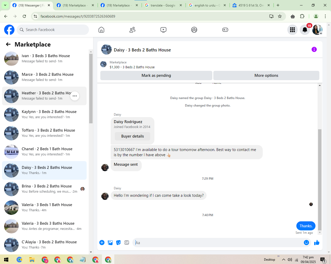The width and height of the screenshot is (331, 264).
Task: Open Chanel 2 Beds 1 Bath House chat
Action: (44, 152)
